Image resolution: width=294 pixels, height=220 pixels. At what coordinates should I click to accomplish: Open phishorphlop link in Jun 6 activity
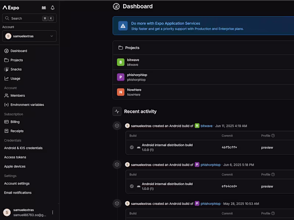(x=210, y=165)
